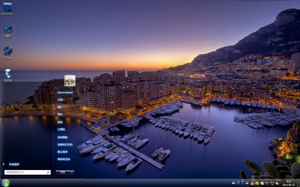This screenshot has height=187, width=300.
Task: Open 帮助和支持 in Start menu
Action: 63,159
